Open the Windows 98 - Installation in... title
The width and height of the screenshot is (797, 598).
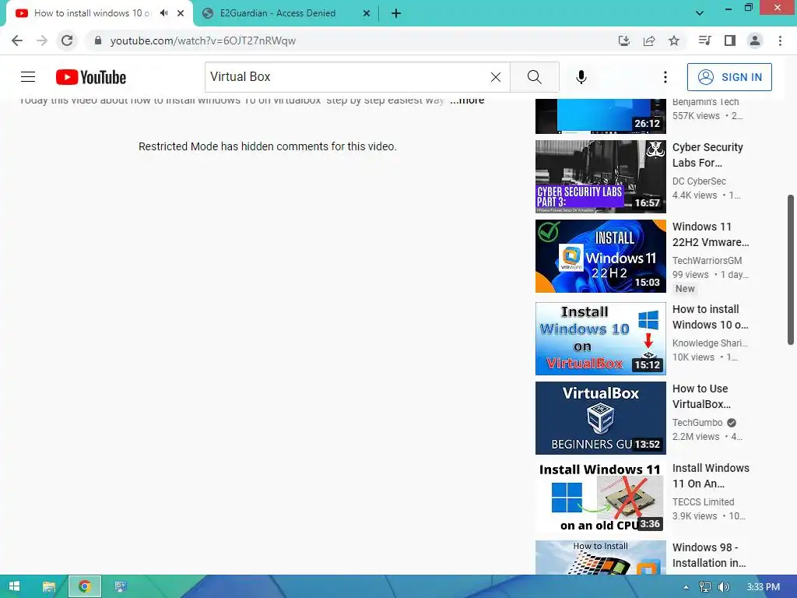(709, 555)
